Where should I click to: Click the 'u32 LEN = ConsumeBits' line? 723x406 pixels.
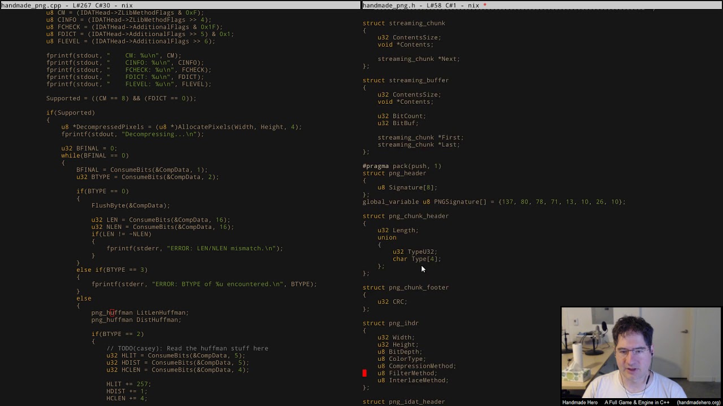161,220
